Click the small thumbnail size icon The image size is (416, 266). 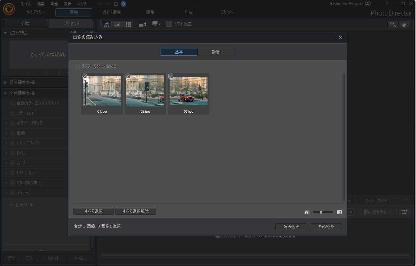tap(307, 212)
